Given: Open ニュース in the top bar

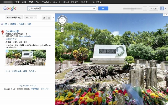Looking at the screenshot, I should point(57,2).
